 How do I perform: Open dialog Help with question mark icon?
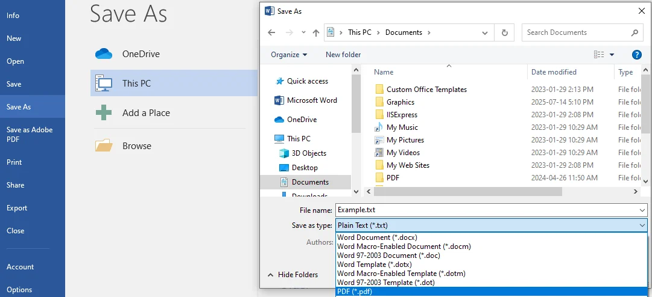coord(636,55)
